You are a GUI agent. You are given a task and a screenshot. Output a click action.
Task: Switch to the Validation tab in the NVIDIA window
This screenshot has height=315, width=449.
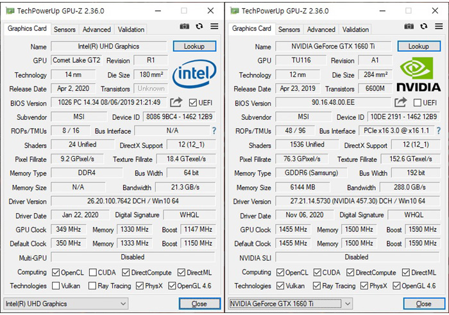coord(355,29)
